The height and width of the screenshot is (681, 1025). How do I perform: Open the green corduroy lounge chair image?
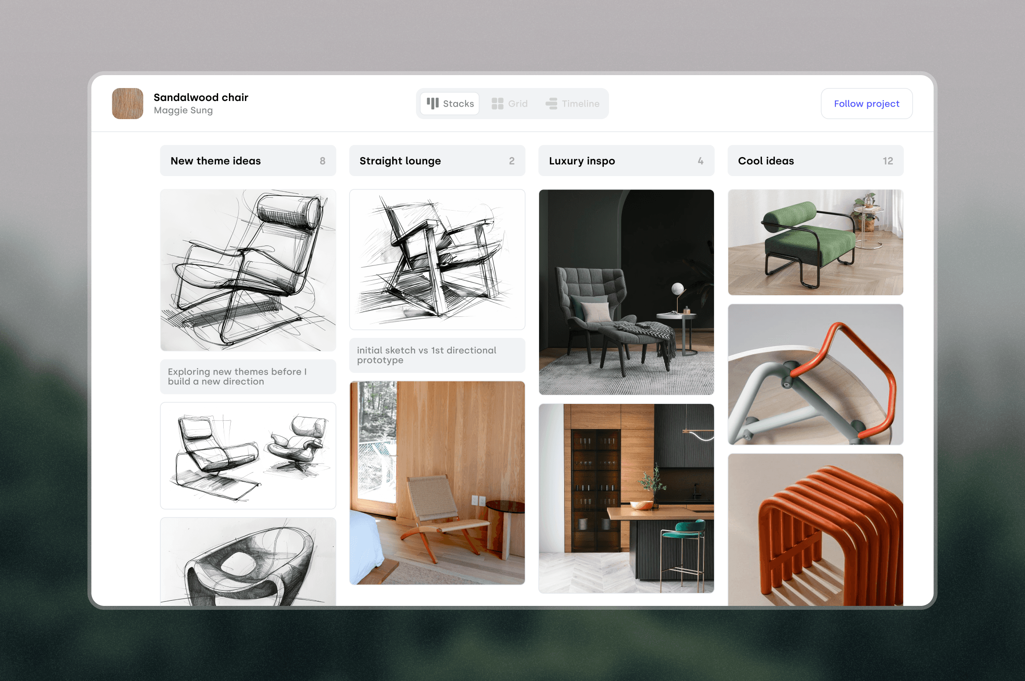pos(815,243)
